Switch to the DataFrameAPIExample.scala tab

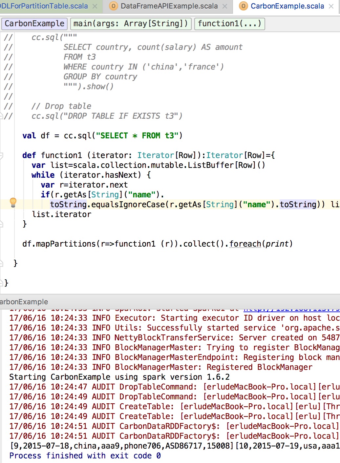(x=169, y=6)
